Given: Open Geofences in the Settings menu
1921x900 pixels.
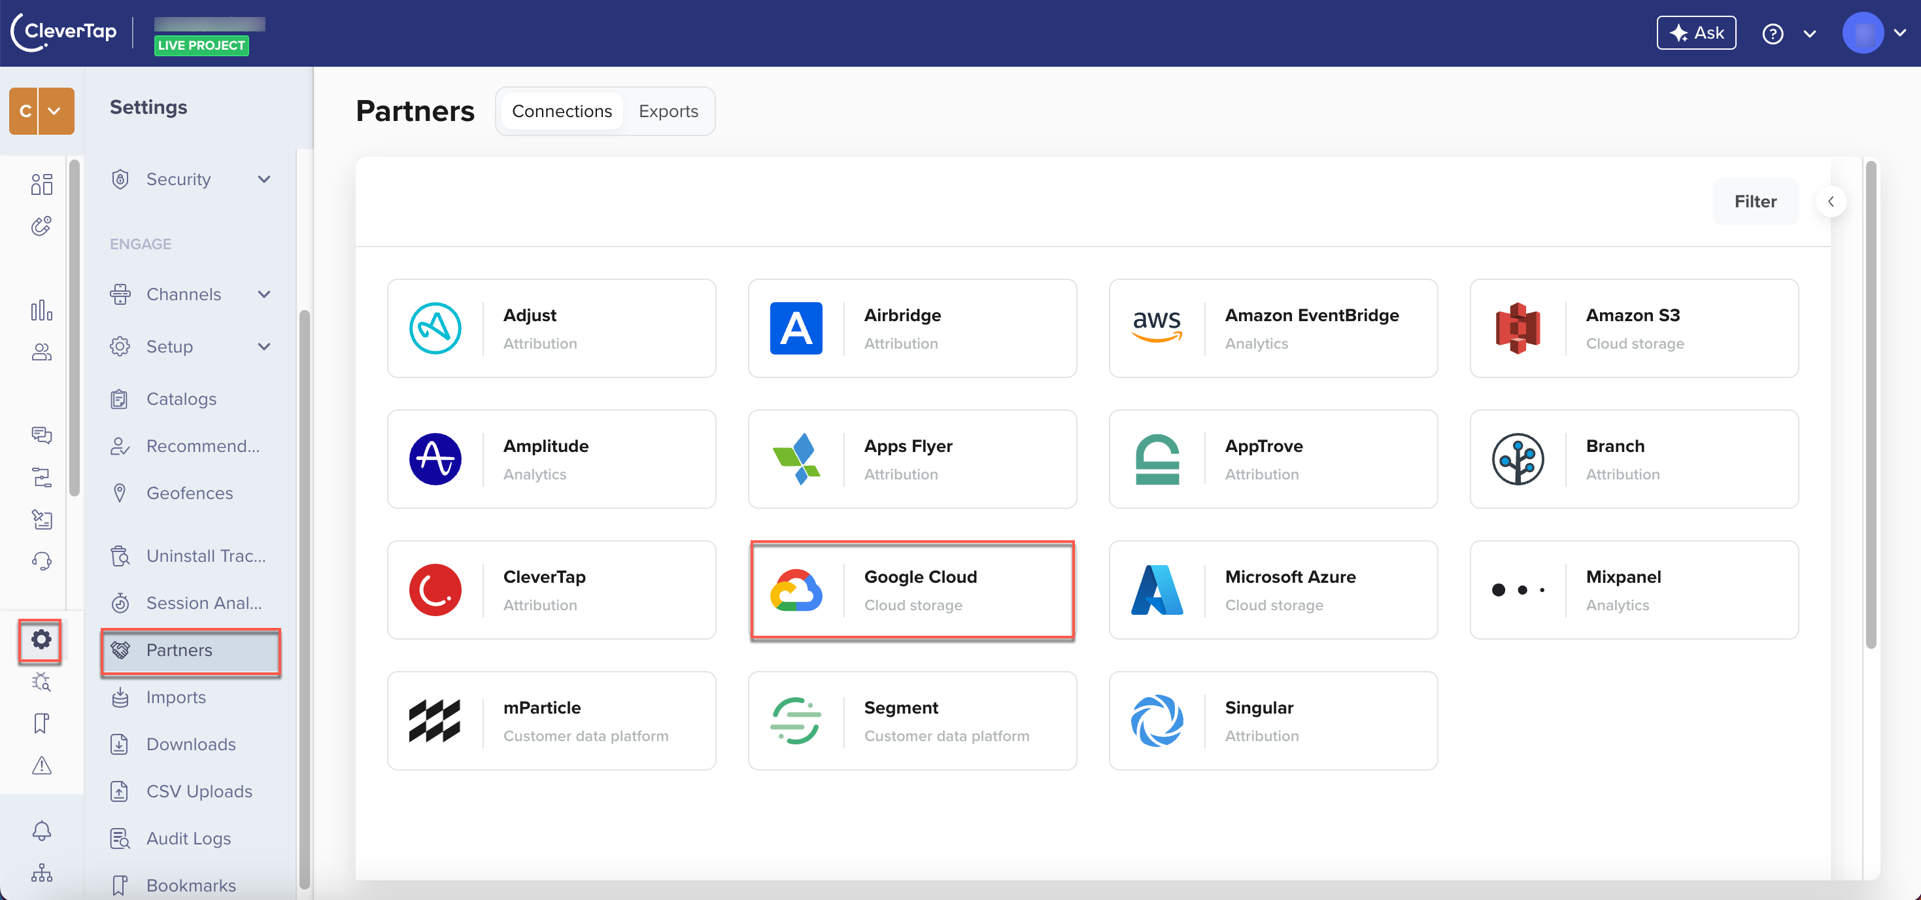Looking at the screenshot, I should pyautogui.click(x=191, y=493).
